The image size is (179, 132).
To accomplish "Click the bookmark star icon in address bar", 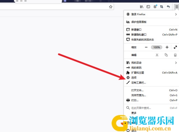I will [x=111, y=7].
